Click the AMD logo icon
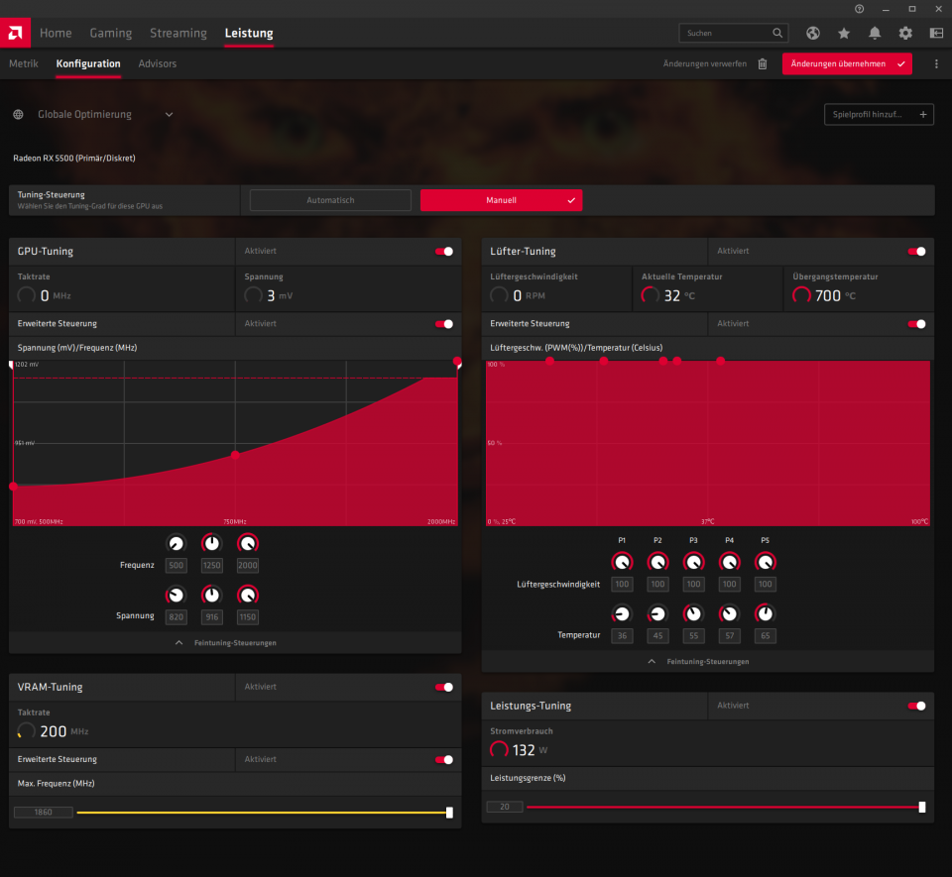 pos(15,33)
